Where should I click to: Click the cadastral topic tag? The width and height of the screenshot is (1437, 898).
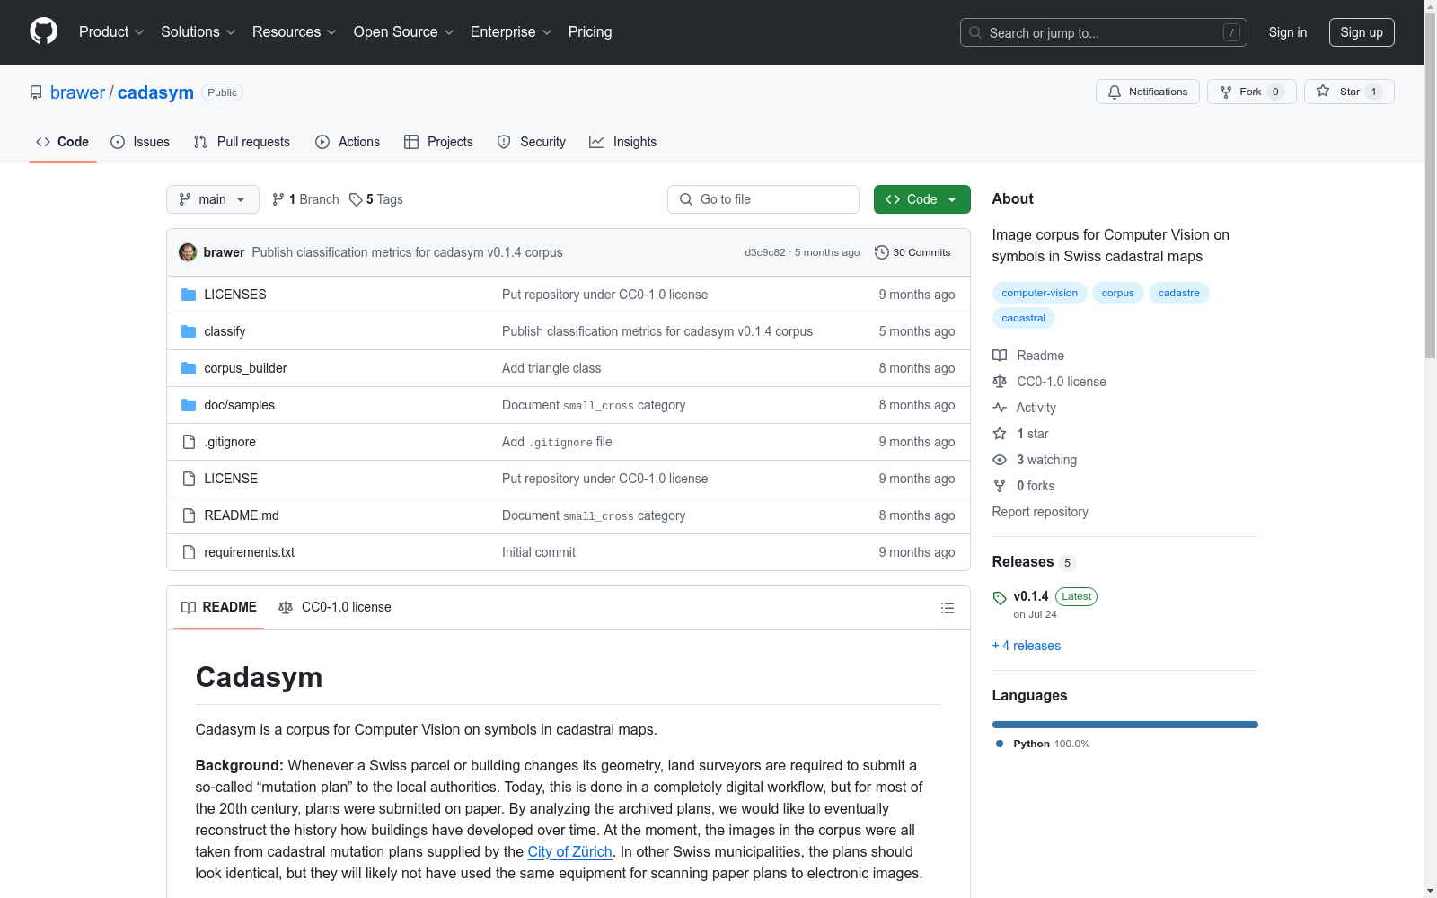coord(1024,318)
